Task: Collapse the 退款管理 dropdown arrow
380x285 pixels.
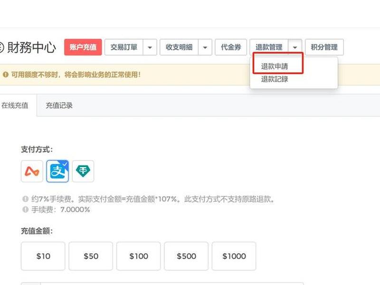Action: pyautogui.click(x=295, y=47)
